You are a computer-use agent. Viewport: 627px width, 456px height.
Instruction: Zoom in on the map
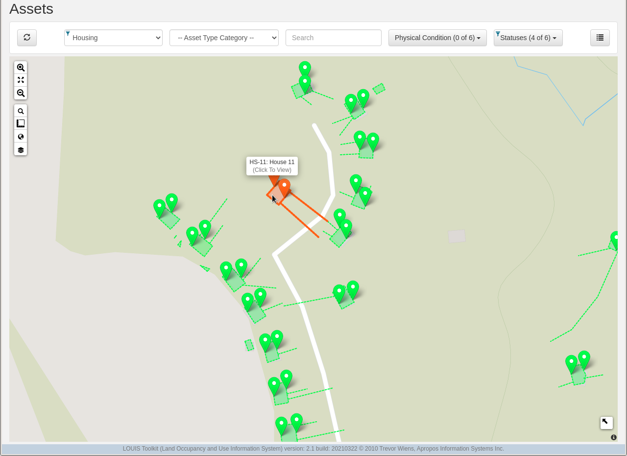tap(21, 68)
